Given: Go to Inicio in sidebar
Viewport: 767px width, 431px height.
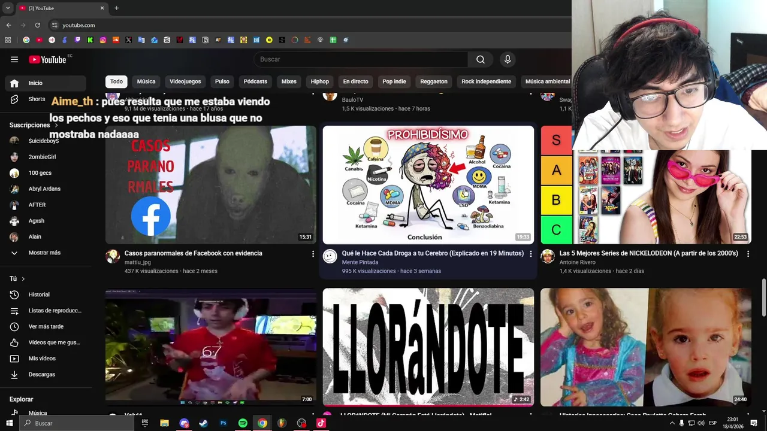Looking at the screenshot, I should coord(46,83).
